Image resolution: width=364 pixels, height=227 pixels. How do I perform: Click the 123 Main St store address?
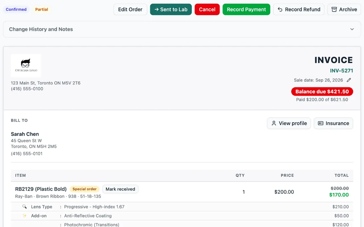(45, 83)
